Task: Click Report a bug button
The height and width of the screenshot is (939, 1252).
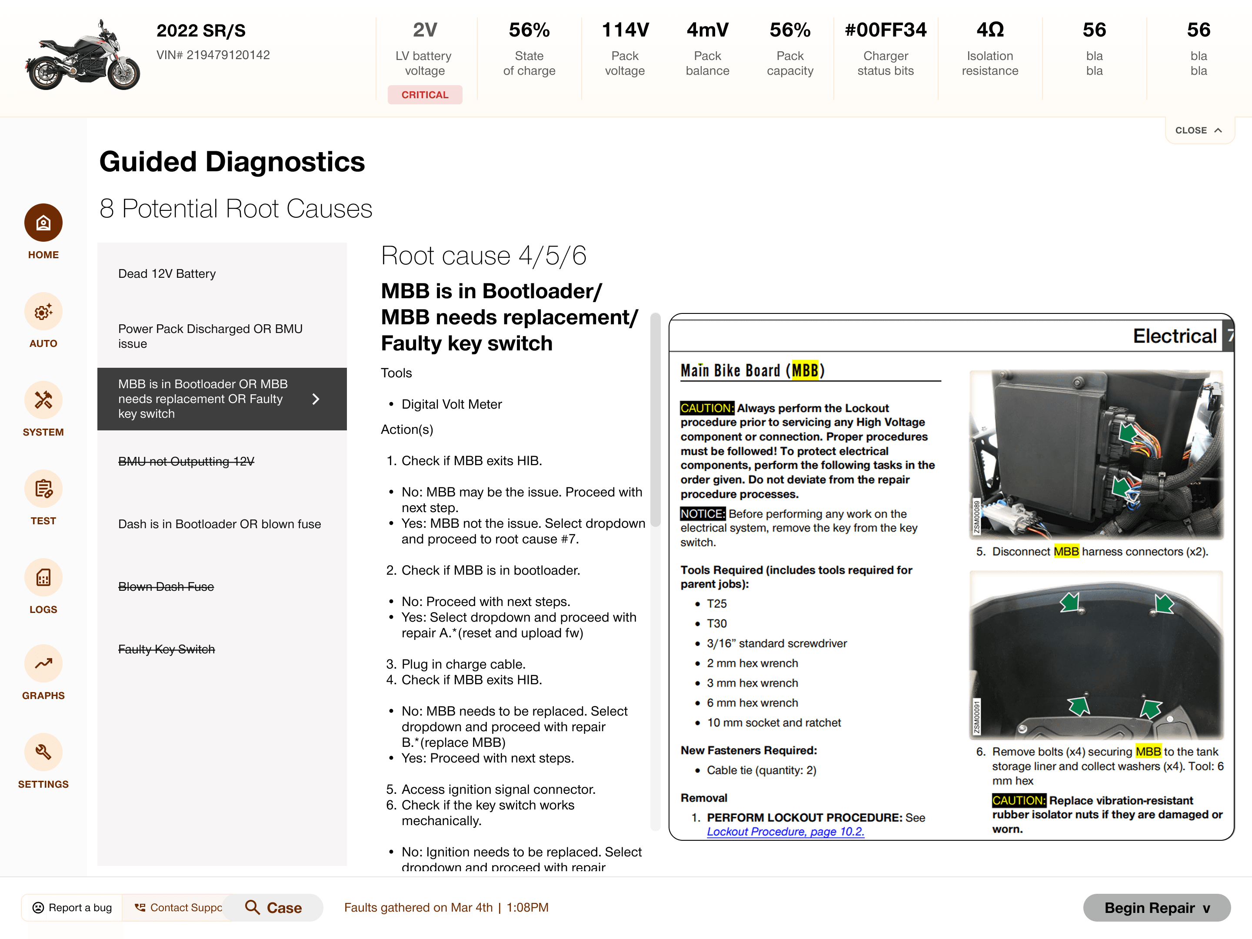Action: pos(73,907)
